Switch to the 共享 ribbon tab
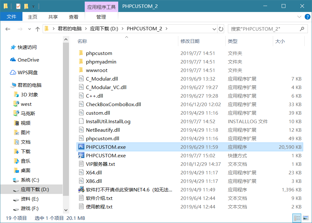Screen dimensions: 312x223 53,17
